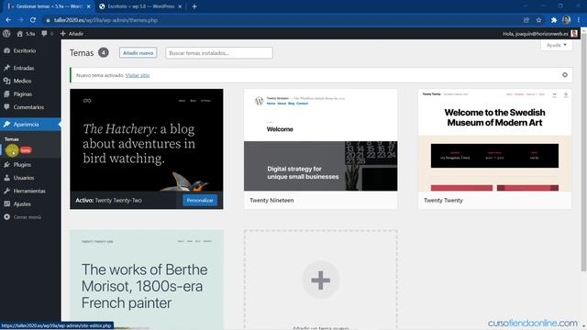
Task: Click the WordPress logo in admin bar
Action: click(6, 34)
